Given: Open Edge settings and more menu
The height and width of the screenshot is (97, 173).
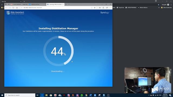Looking at the screenshot, I should coord(111,8).
